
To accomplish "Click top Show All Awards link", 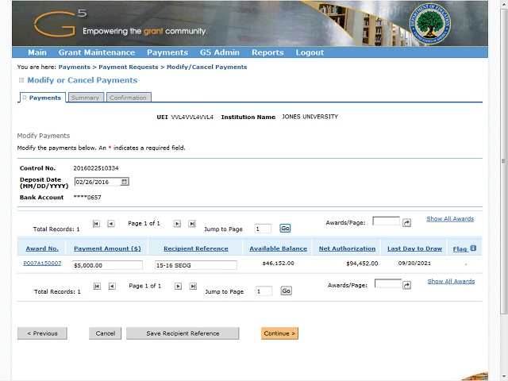I will (x=450, y=219).
